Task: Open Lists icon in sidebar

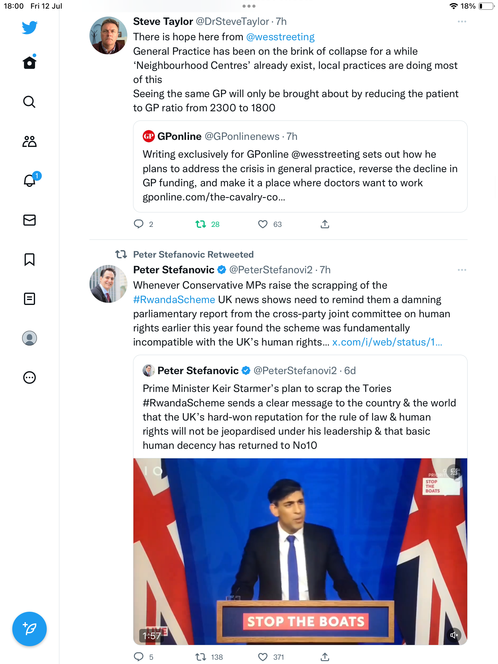Action: 30,299
